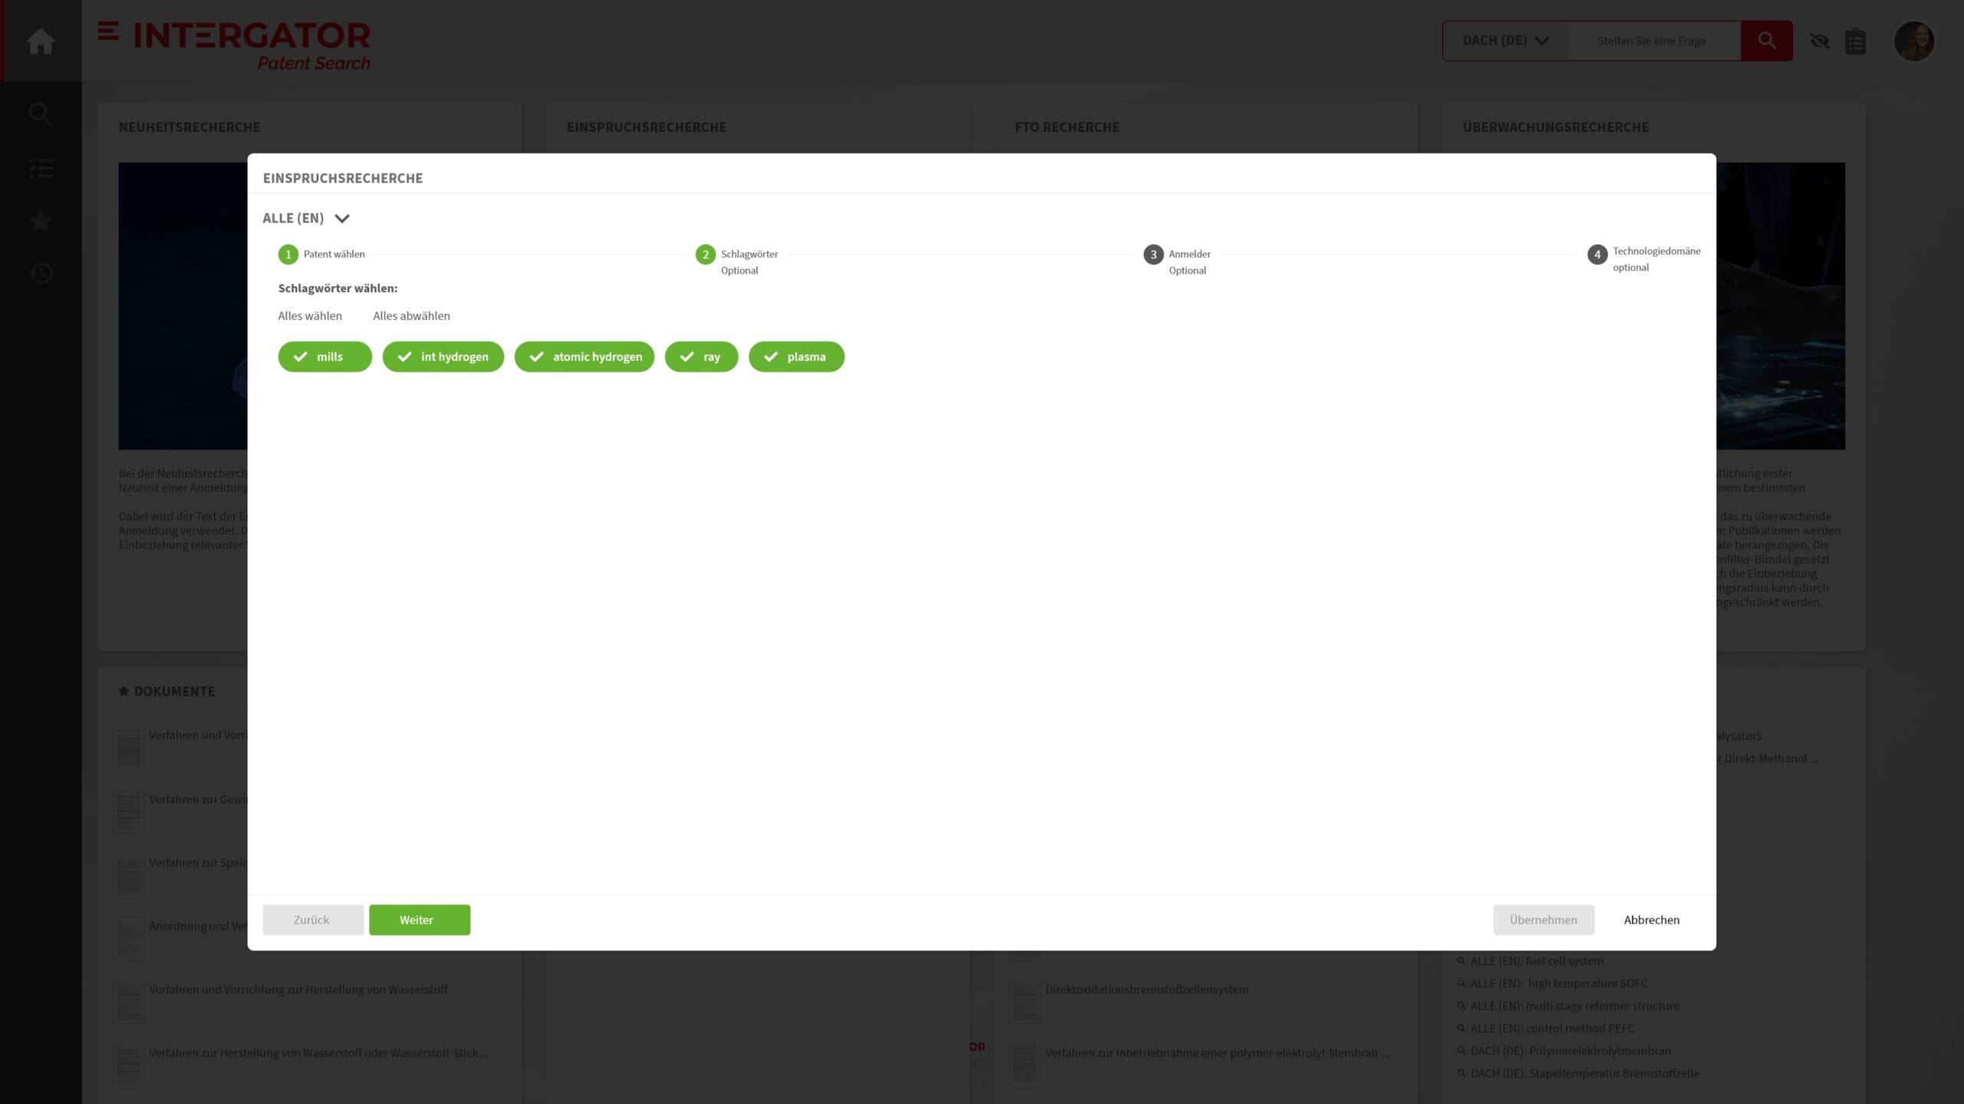Click the bookmarks/favorites star icon
1964x1104 pixels.
tap(41, 222)
